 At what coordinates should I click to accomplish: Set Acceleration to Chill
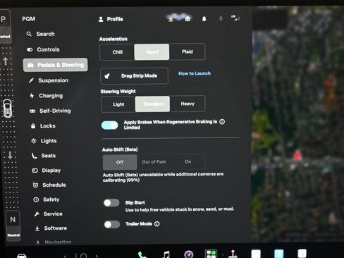point(117,52)
